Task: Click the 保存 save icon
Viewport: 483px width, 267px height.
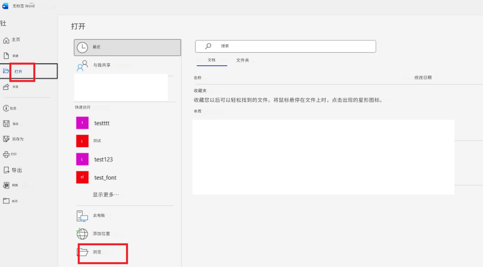Action: (x=6, y=124)
